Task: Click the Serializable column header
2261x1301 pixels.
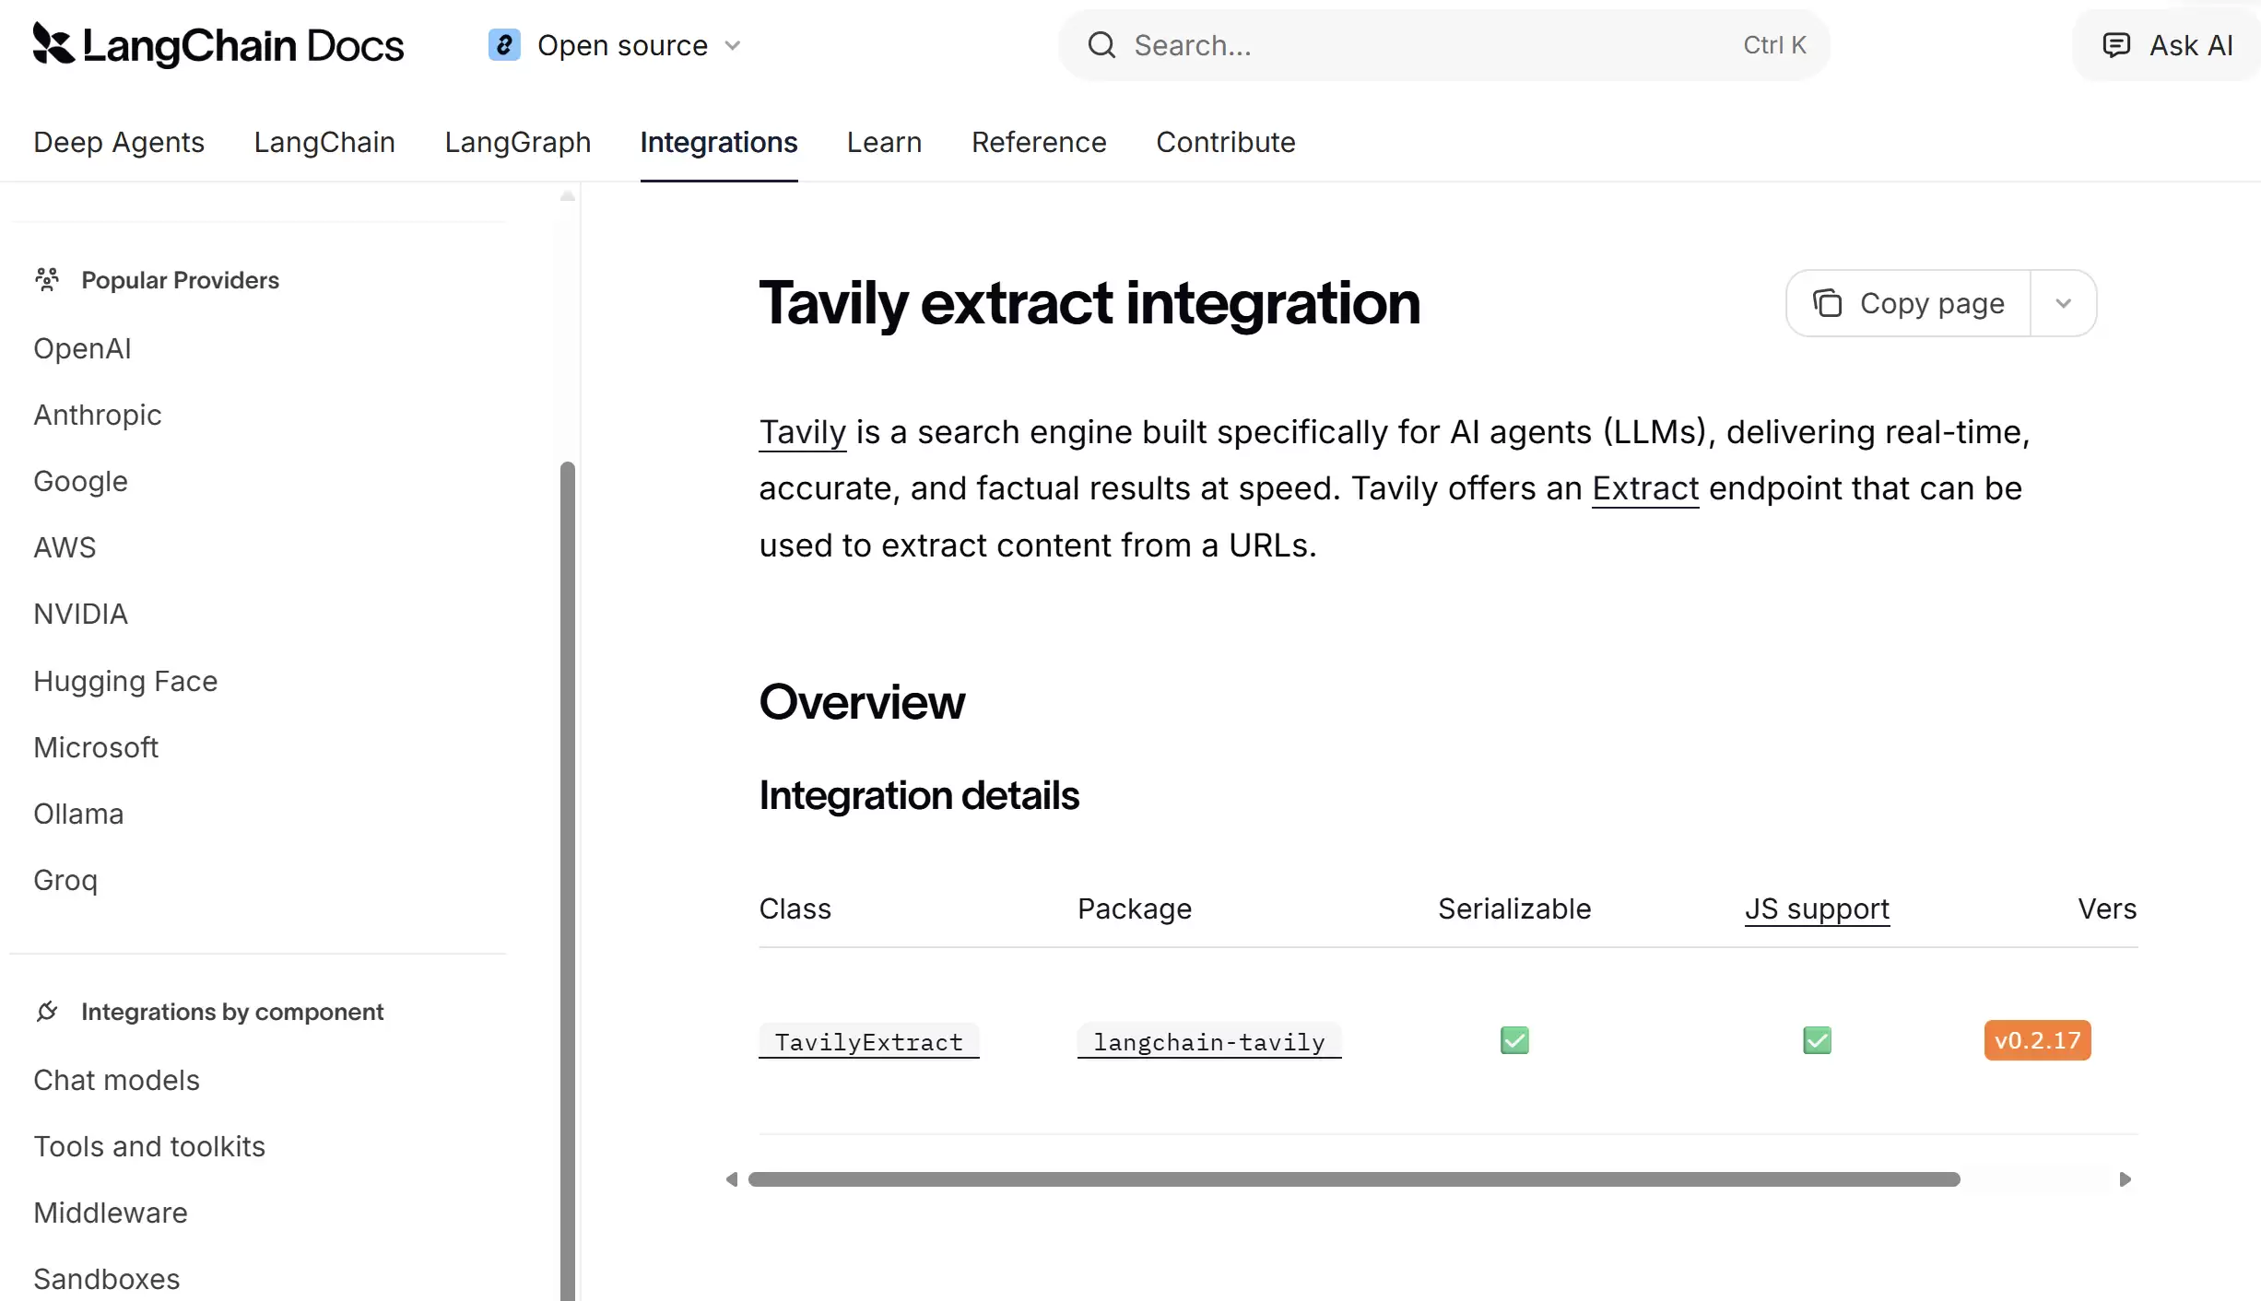Action: pyautogui.click(x=1514, y=908)
